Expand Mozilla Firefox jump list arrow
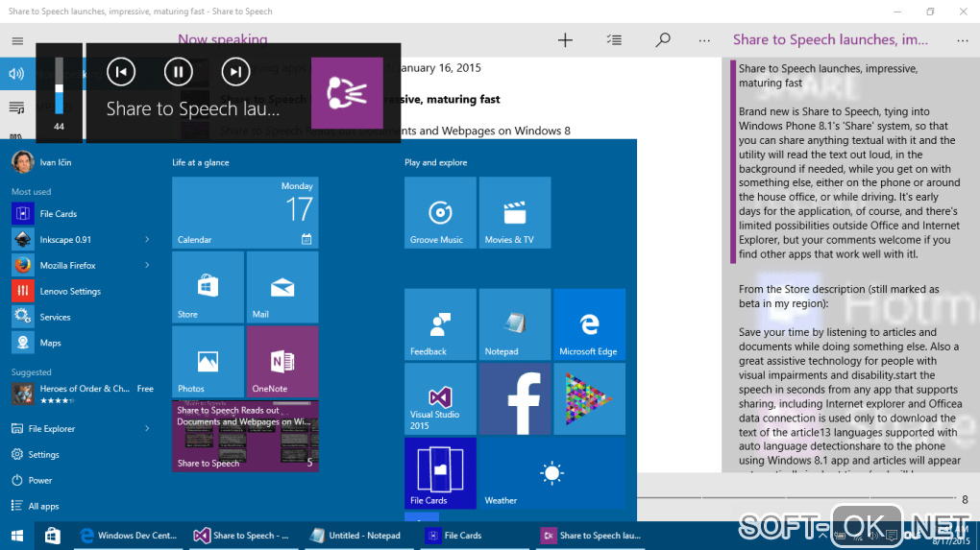 tap(148, 265)
